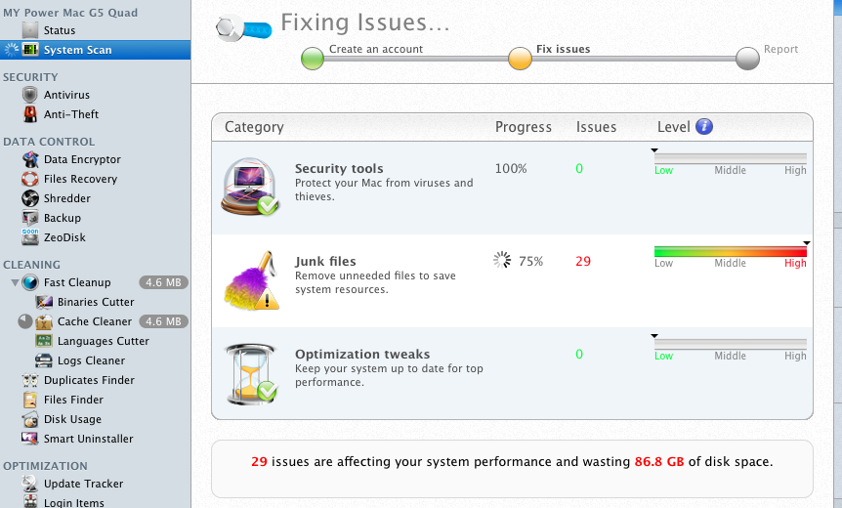Screen dimensions: 842x508
Task: Click the Backup icon in sidebar
Action: (28, 218)
